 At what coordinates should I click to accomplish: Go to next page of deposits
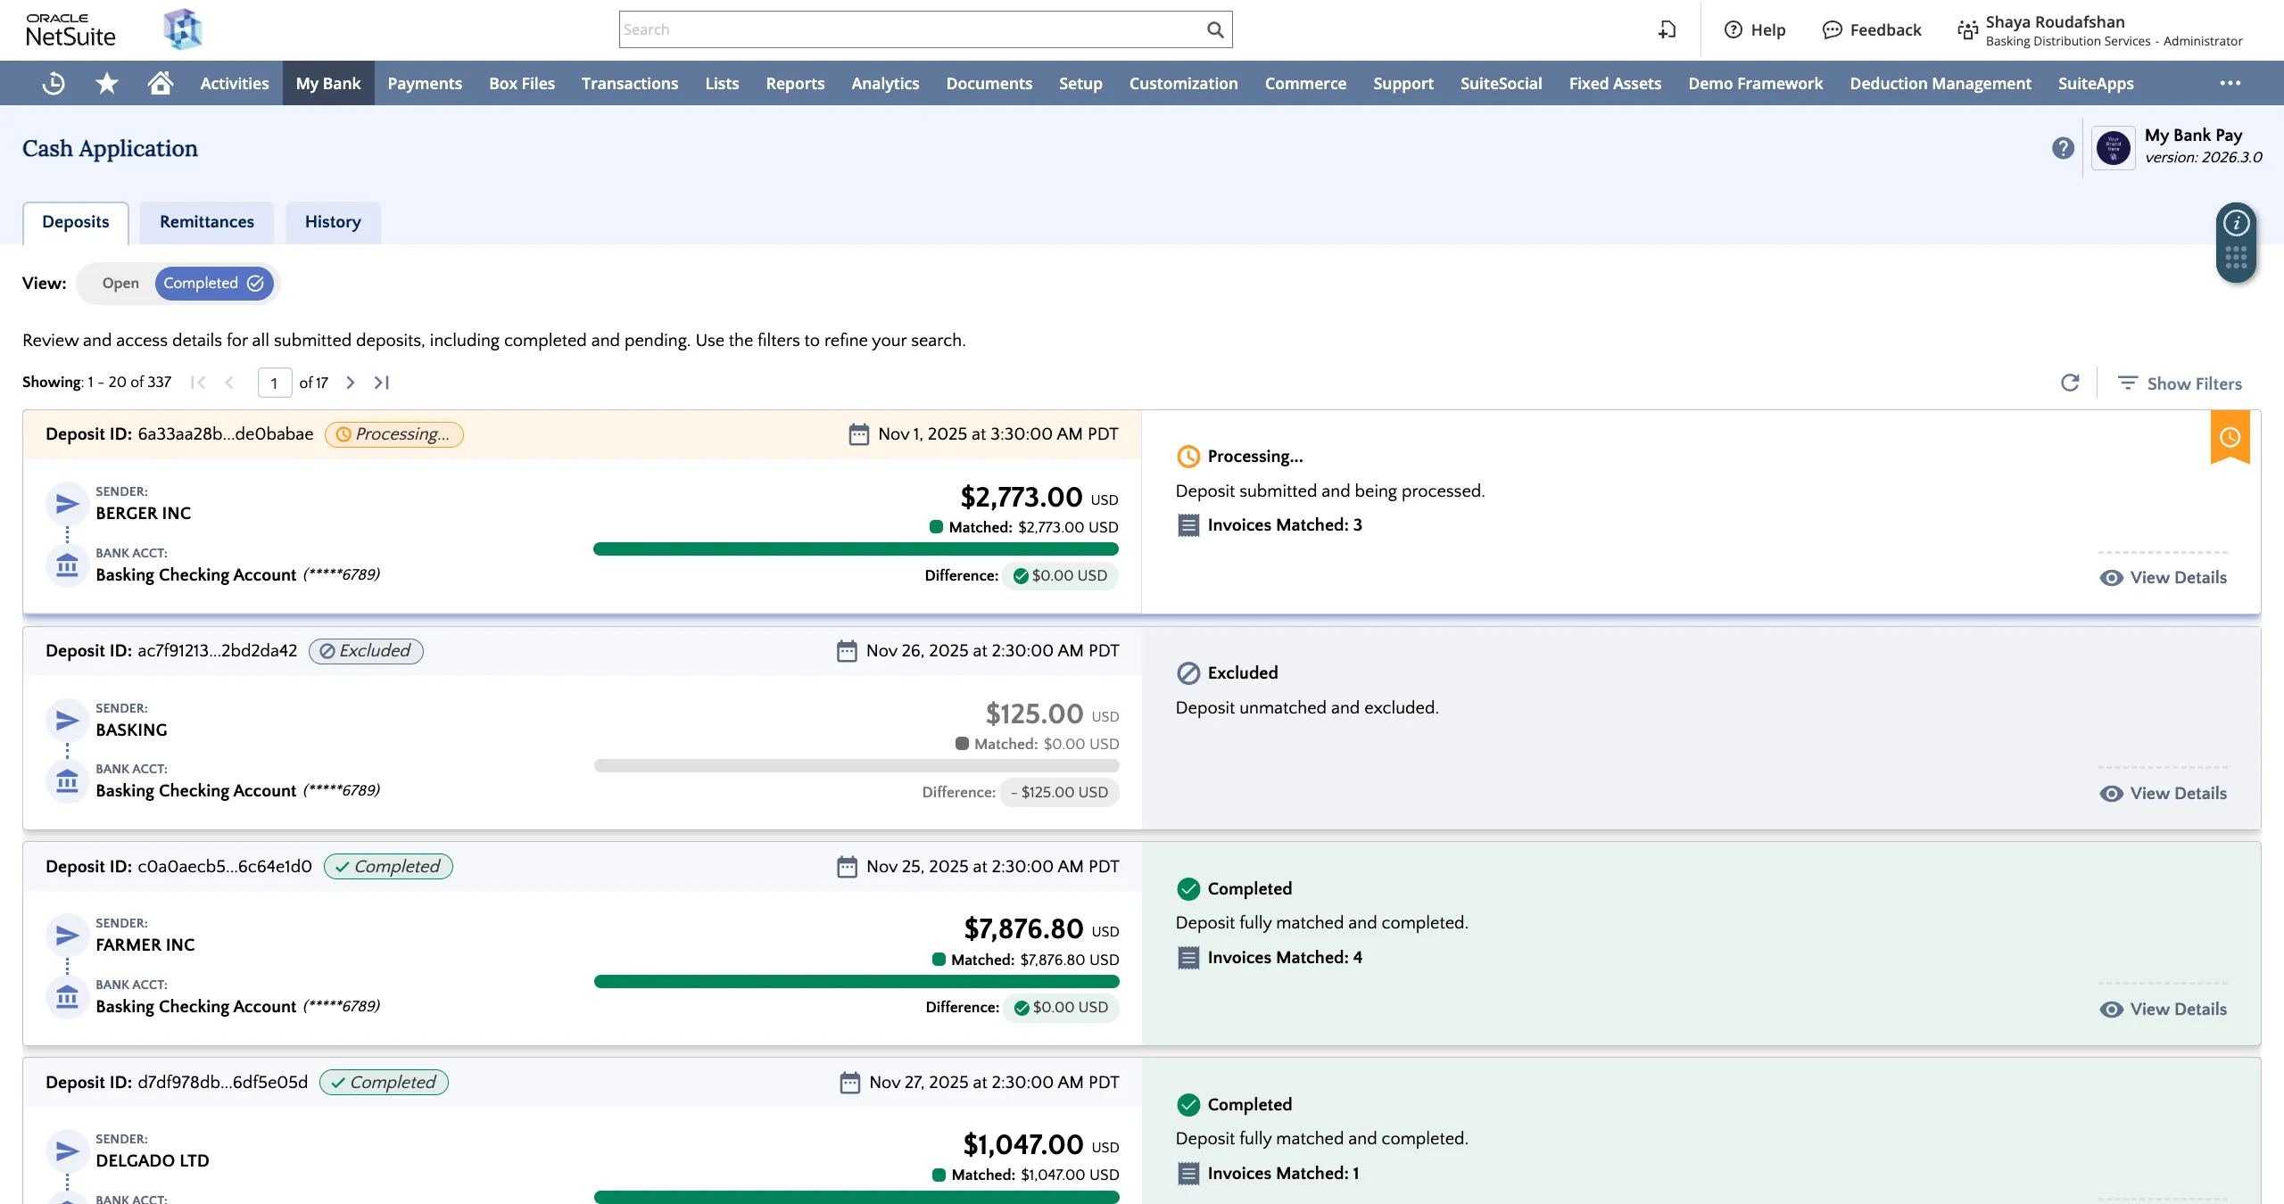pos(351,383)
